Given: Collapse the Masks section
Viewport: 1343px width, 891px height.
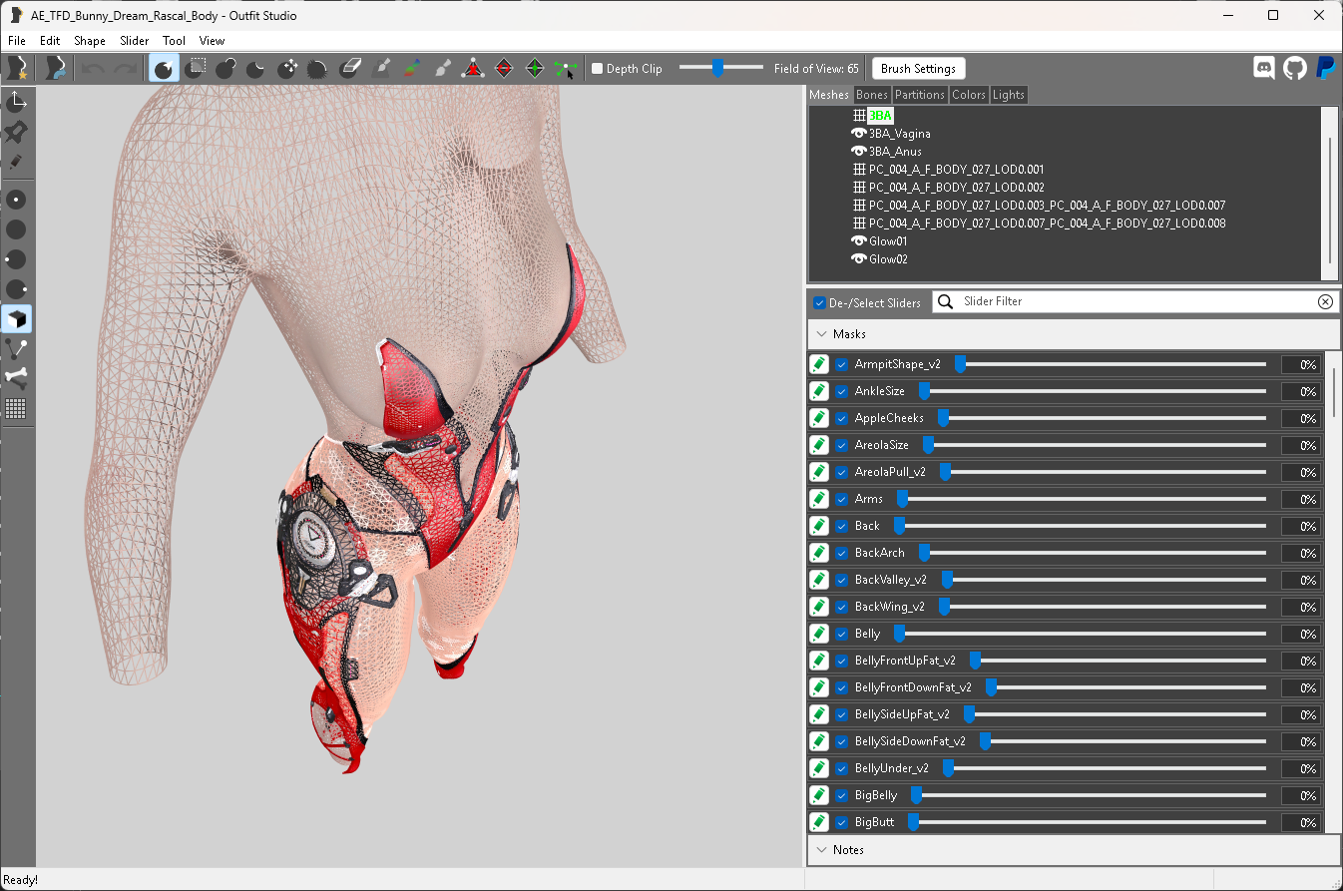Looking at the screenshot, I should coord(1074,334).
